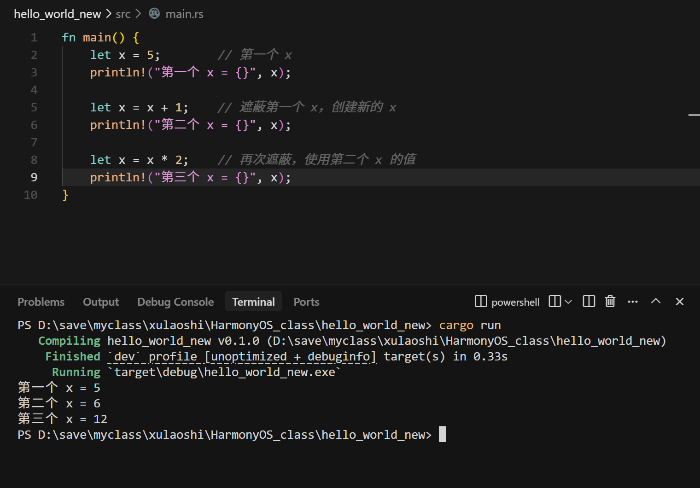Click the terminal cursor at last prompt
Screen dimensions: 700x488
442,434
